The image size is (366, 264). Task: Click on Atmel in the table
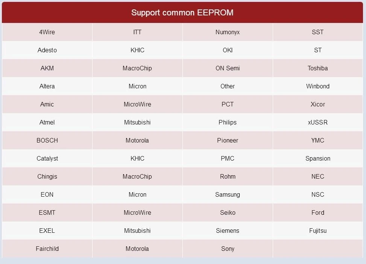47,122
